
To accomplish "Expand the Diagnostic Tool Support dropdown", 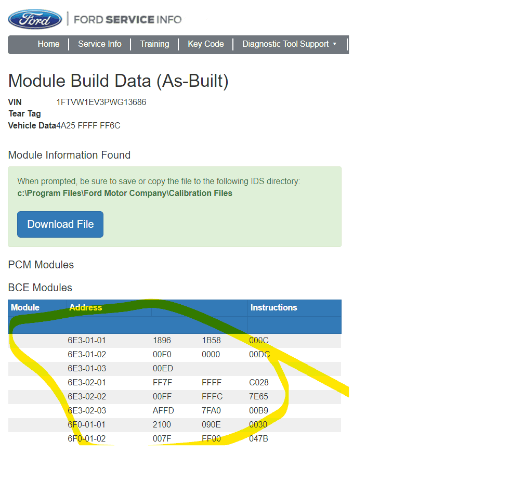I will (x=285, y=44).
